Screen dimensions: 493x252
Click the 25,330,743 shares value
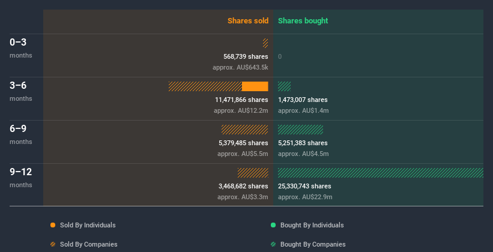[x=304, y=187]
